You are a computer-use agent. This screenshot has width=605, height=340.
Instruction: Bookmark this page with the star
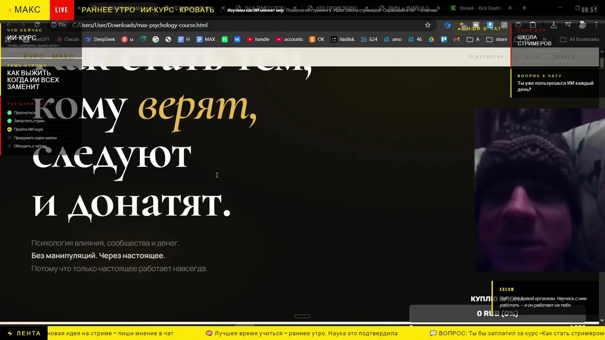point(428,25)
